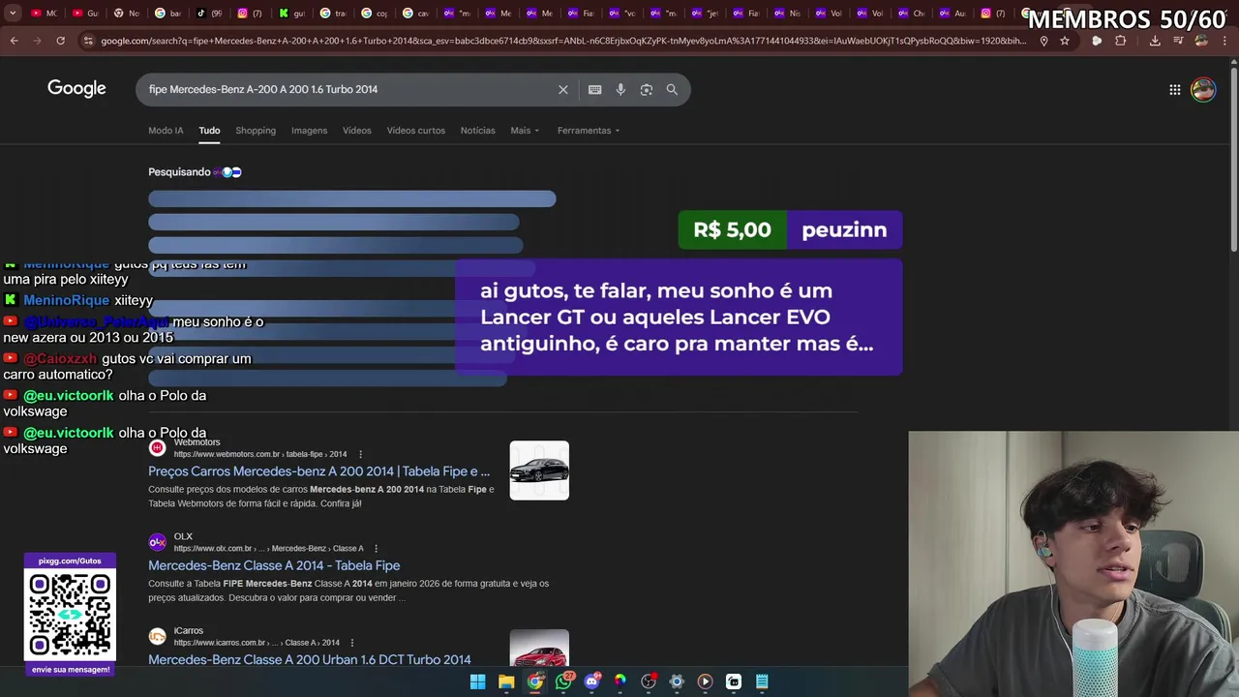
Task: Open the Webmotors result options menu
Action: tap(360, 454)
